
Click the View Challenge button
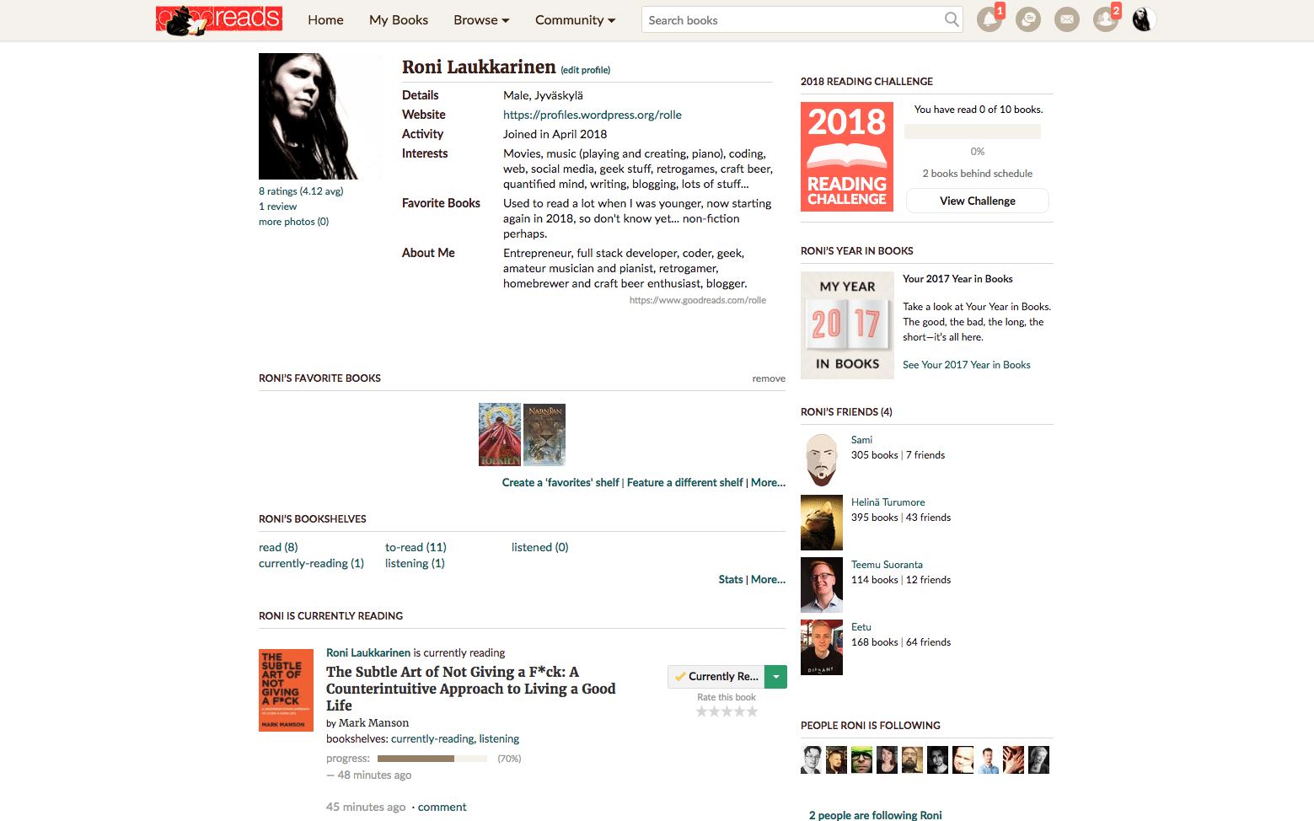tap(978, 201)
